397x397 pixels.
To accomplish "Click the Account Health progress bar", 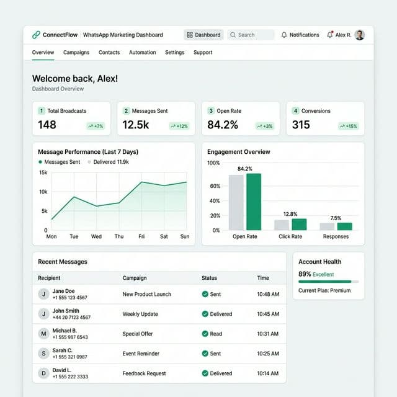I will (x=328, y=282).
